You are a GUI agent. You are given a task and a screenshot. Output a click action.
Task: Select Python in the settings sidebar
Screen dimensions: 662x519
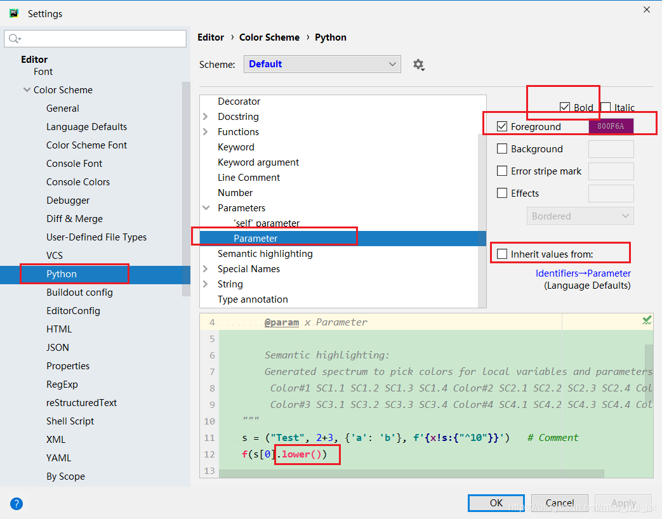61,273
